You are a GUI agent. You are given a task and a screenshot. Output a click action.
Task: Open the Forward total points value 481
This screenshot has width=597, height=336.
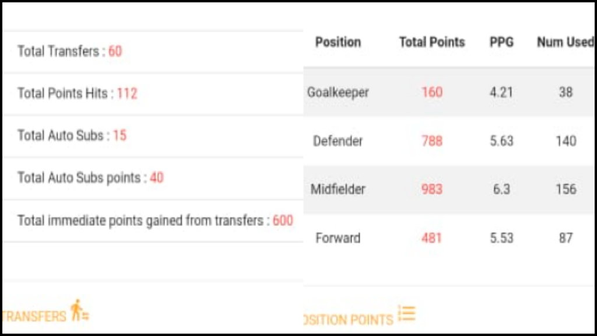click(x=433, y=237)
